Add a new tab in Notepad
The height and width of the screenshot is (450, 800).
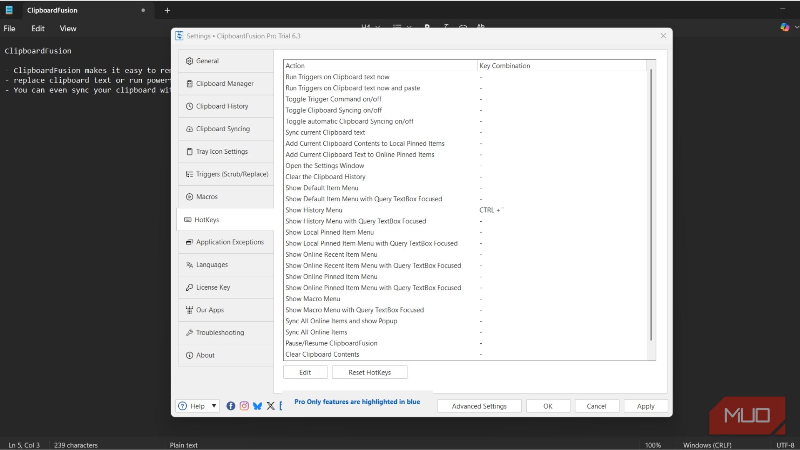pyautogui.click(x=167, y=10)
